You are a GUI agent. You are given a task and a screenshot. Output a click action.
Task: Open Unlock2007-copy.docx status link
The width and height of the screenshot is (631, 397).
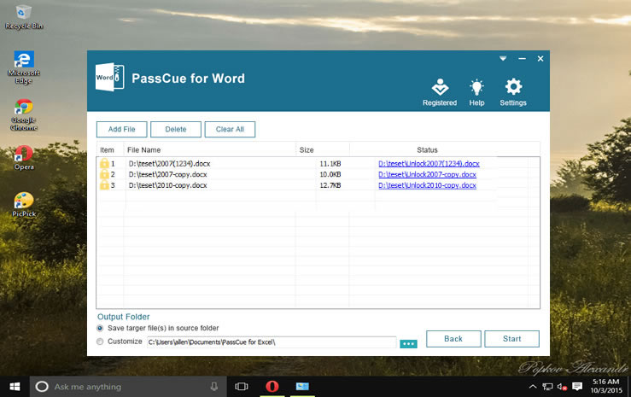[427, 174]
